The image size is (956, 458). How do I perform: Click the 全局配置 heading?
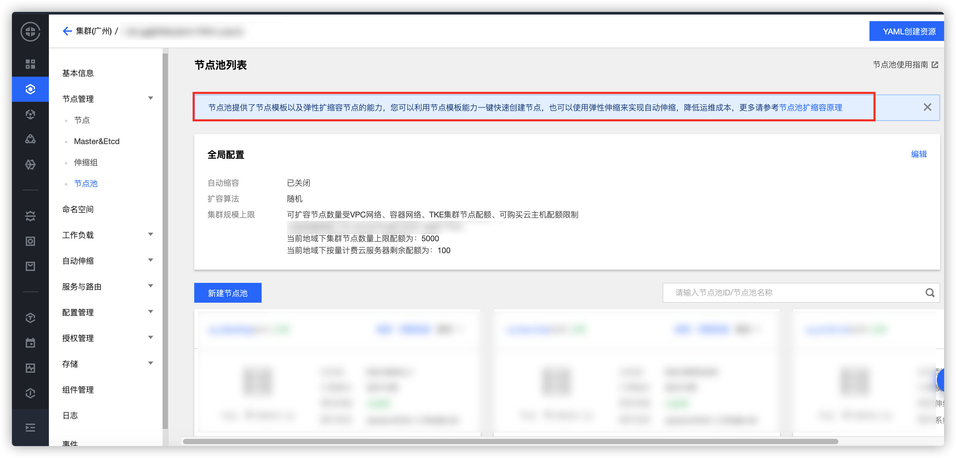pyautogui.click(x=226, y=155)
